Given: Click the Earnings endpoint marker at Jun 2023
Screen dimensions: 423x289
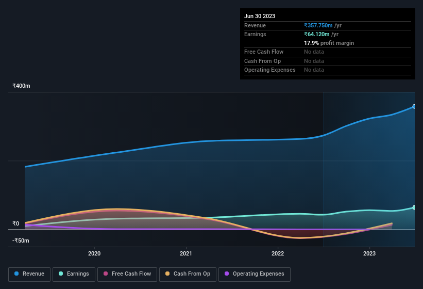Looking at the screenshot, I should [414, 207].
